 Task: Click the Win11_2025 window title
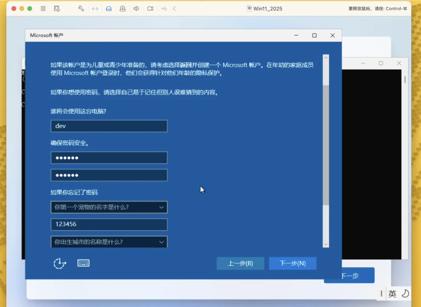(267, 9)
